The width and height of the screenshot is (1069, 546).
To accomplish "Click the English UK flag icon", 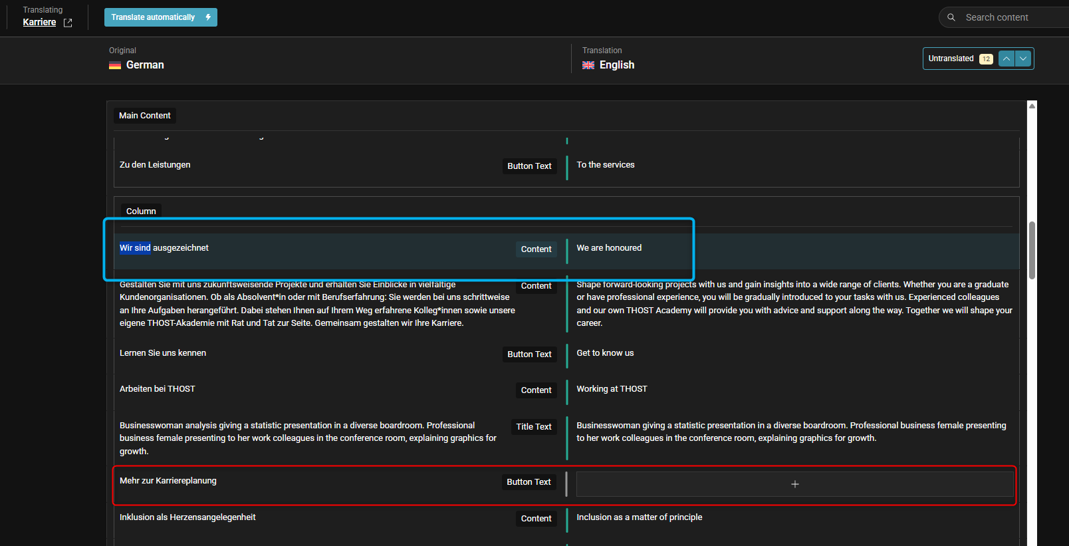I will coord(588,65).
